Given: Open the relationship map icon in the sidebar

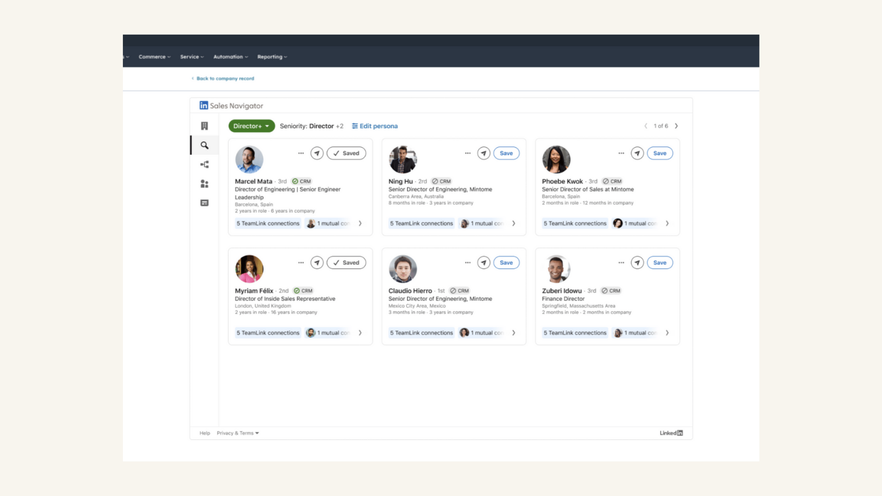Looking at the screenshot, I should tap(204, 164).
